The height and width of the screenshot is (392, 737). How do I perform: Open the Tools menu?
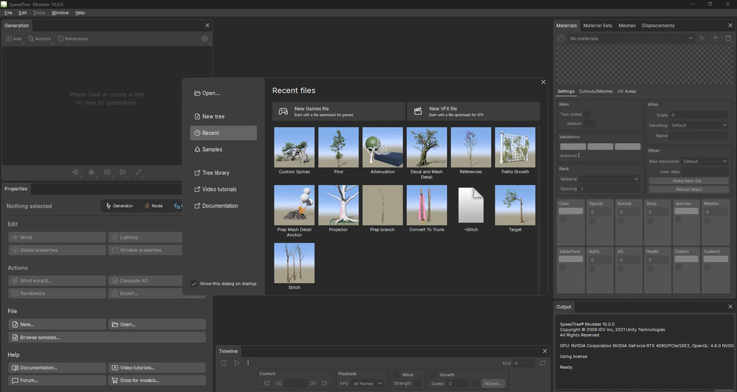[39, 12]
